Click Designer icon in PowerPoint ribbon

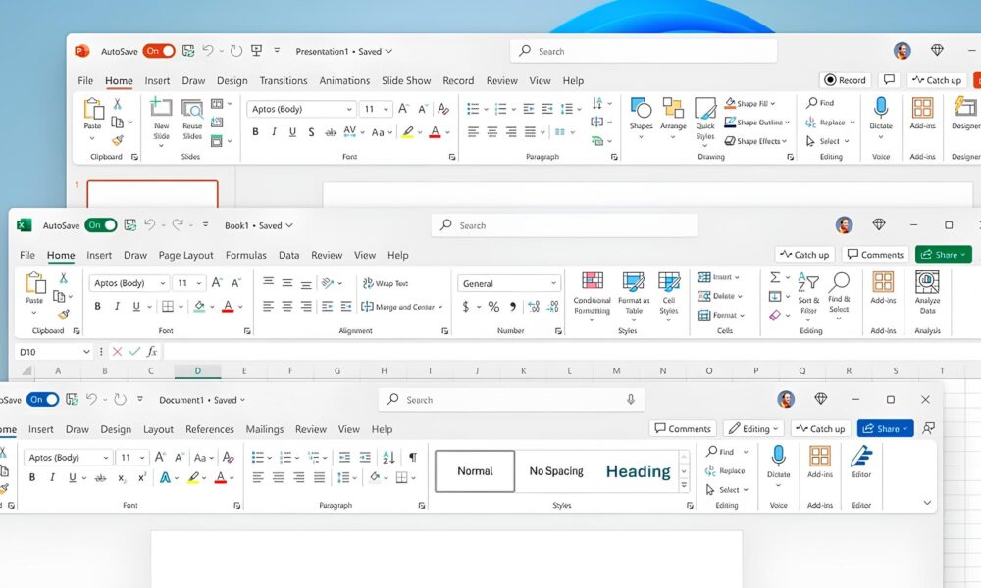[x=965, y=107]
